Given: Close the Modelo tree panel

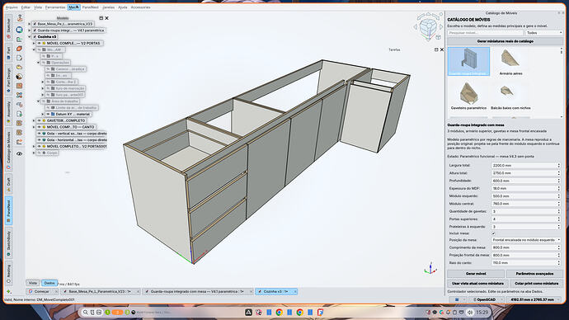Looking at the screenshot, I should tap(106, 18).
